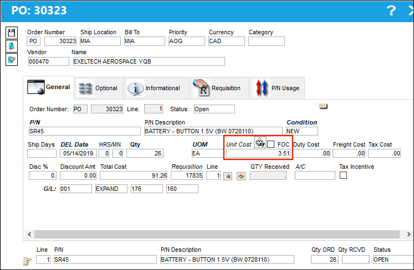Click the Disc % field
414x270 pixels.
43,175
